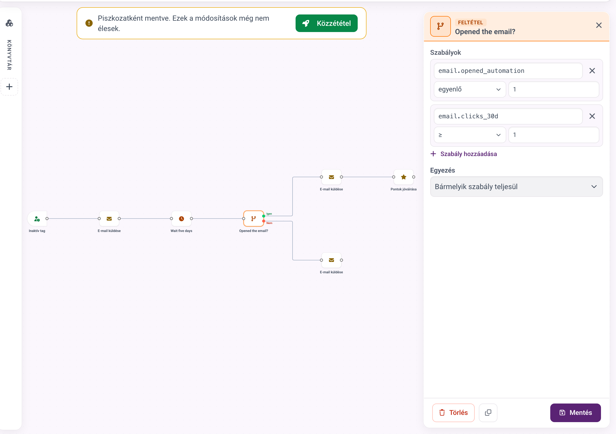616x434 pixels.
Task: Edit the email.clicks_30d field input
Action: [x=508, y=116]
